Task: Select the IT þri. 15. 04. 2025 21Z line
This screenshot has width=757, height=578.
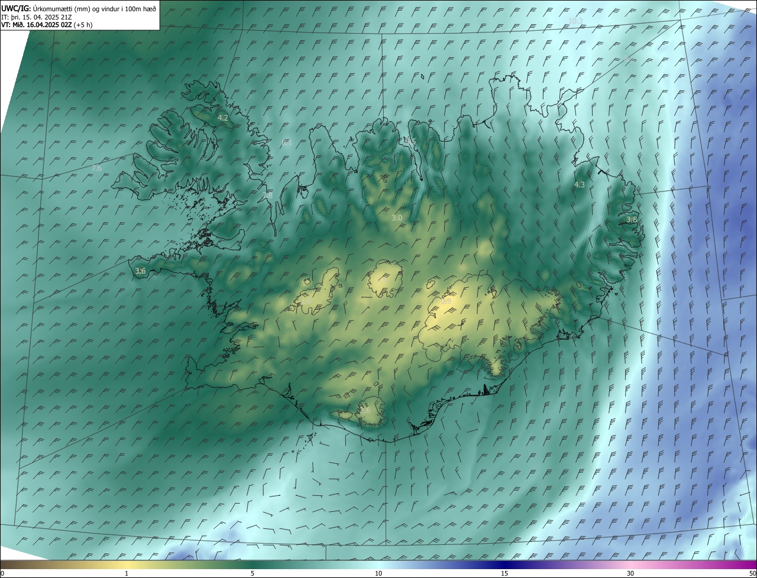Action: point(37,17)
